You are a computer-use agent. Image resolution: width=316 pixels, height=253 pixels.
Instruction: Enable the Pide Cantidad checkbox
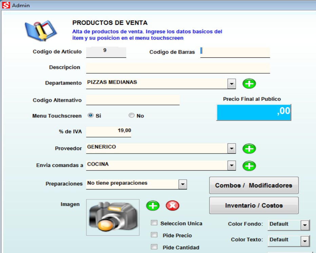(x=154, y=247)
